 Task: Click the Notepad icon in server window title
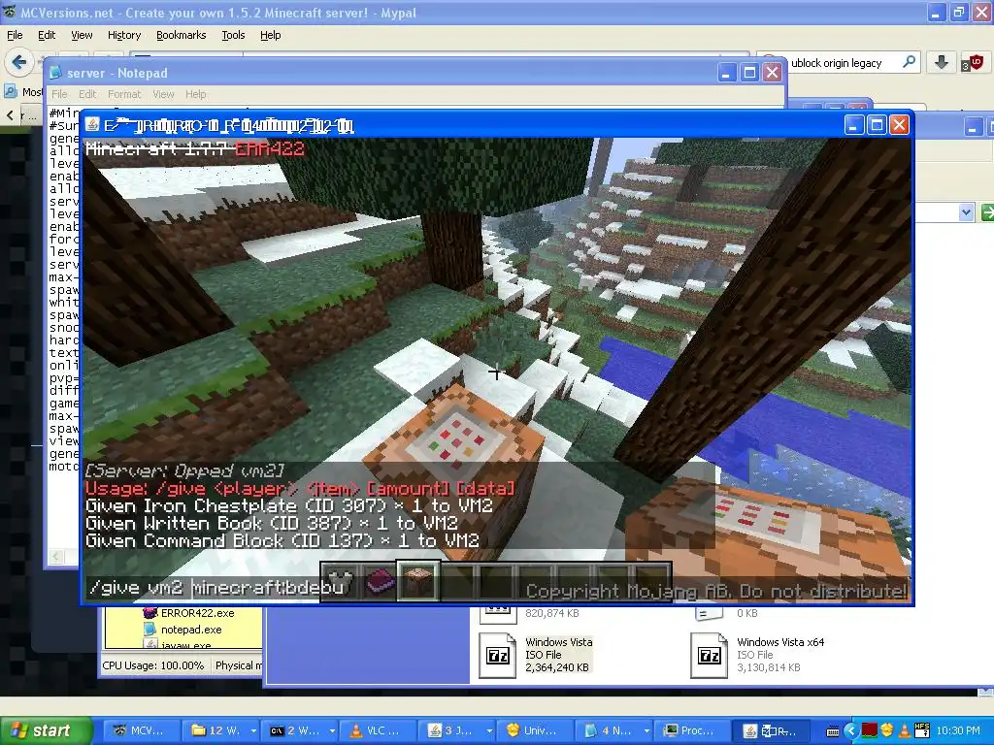coord(55,73)
